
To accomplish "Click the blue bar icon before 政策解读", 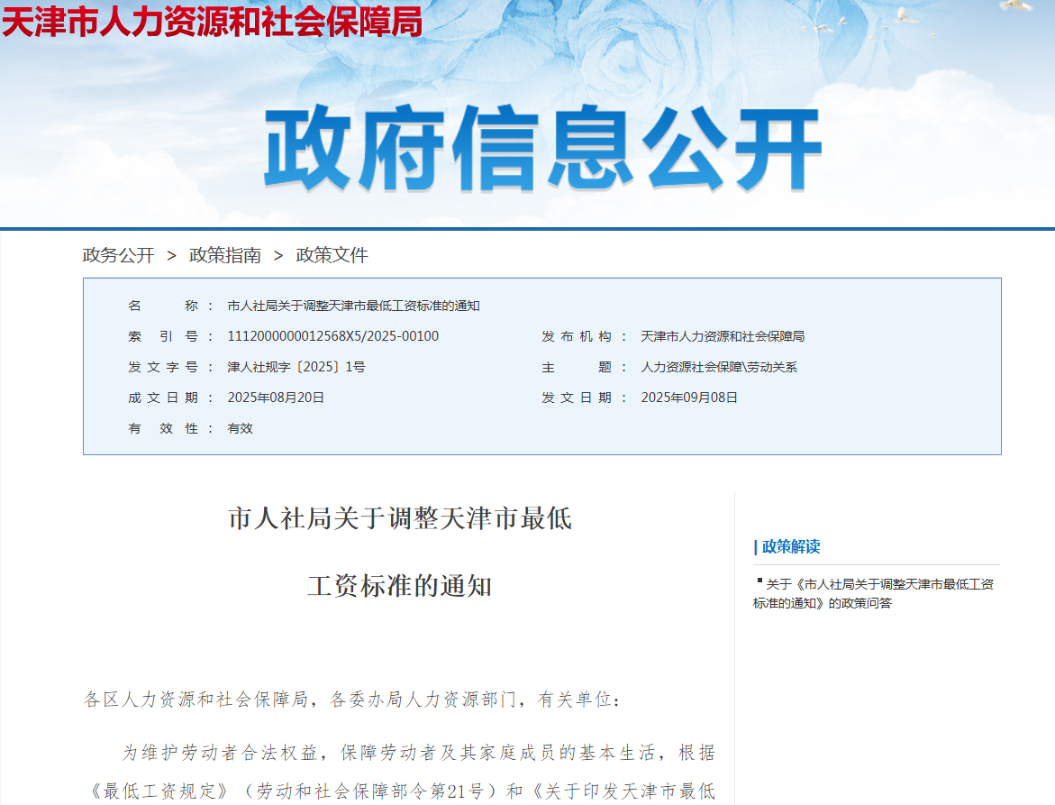I will tap(756, 546).
